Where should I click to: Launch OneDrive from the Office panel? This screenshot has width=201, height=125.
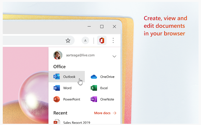102,77
